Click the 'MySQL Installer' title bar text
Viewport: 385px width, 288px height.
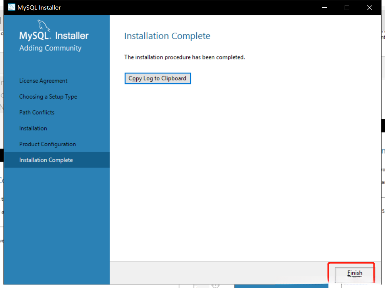[39, 8]
